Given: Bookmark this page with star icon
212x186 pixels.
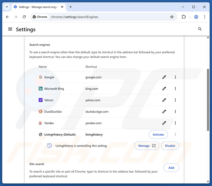Looking at the screenshot, I should tap(172, 17).
